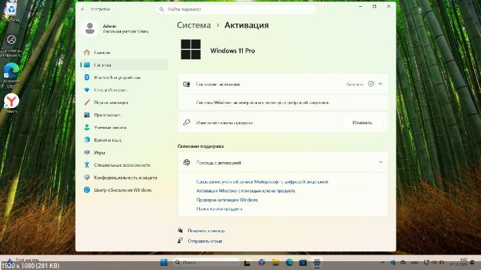Select Игры in the sidebar menu
Screen dimensions: 481x270
point(99,153)
